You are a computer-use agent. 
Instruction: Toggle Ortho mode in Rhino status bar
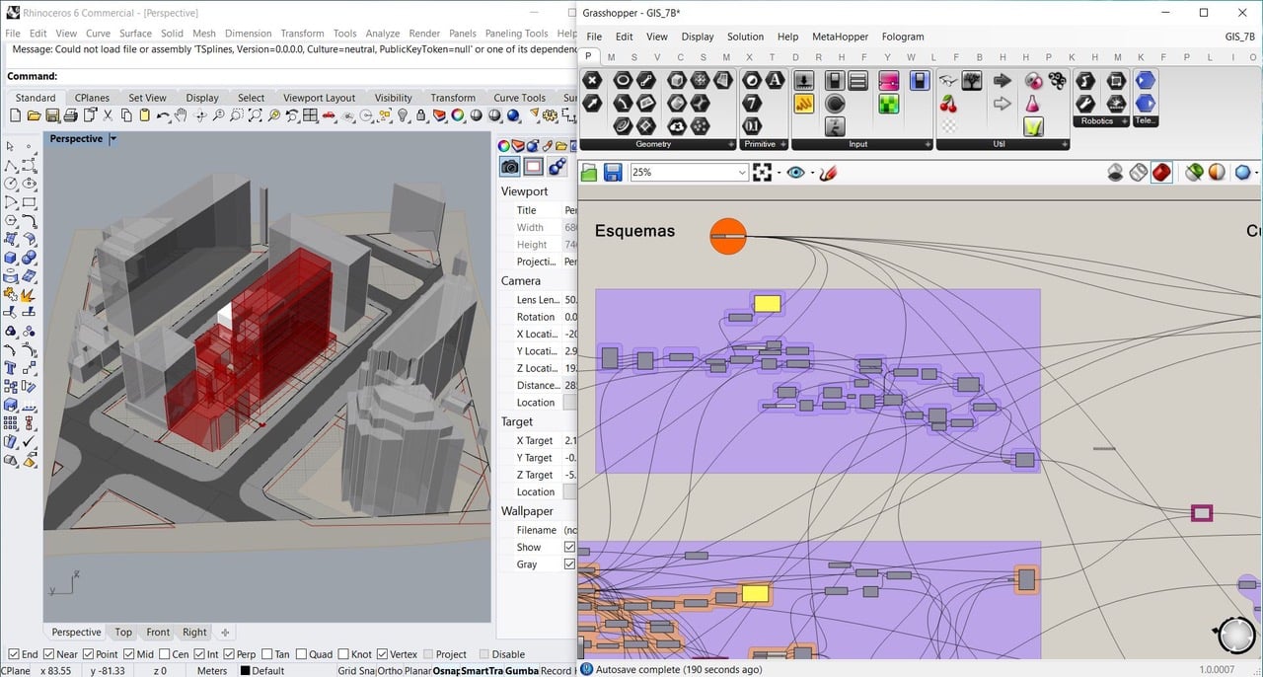pos(390,670)
